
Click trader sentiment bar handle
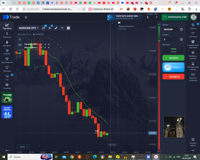click(x=159, y=40)
